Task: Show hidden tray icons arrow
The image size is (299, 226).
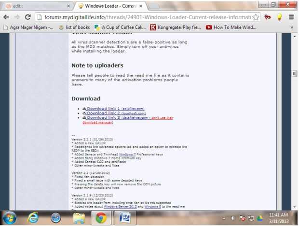Action: pyautogui.click(x=224, y=218)
